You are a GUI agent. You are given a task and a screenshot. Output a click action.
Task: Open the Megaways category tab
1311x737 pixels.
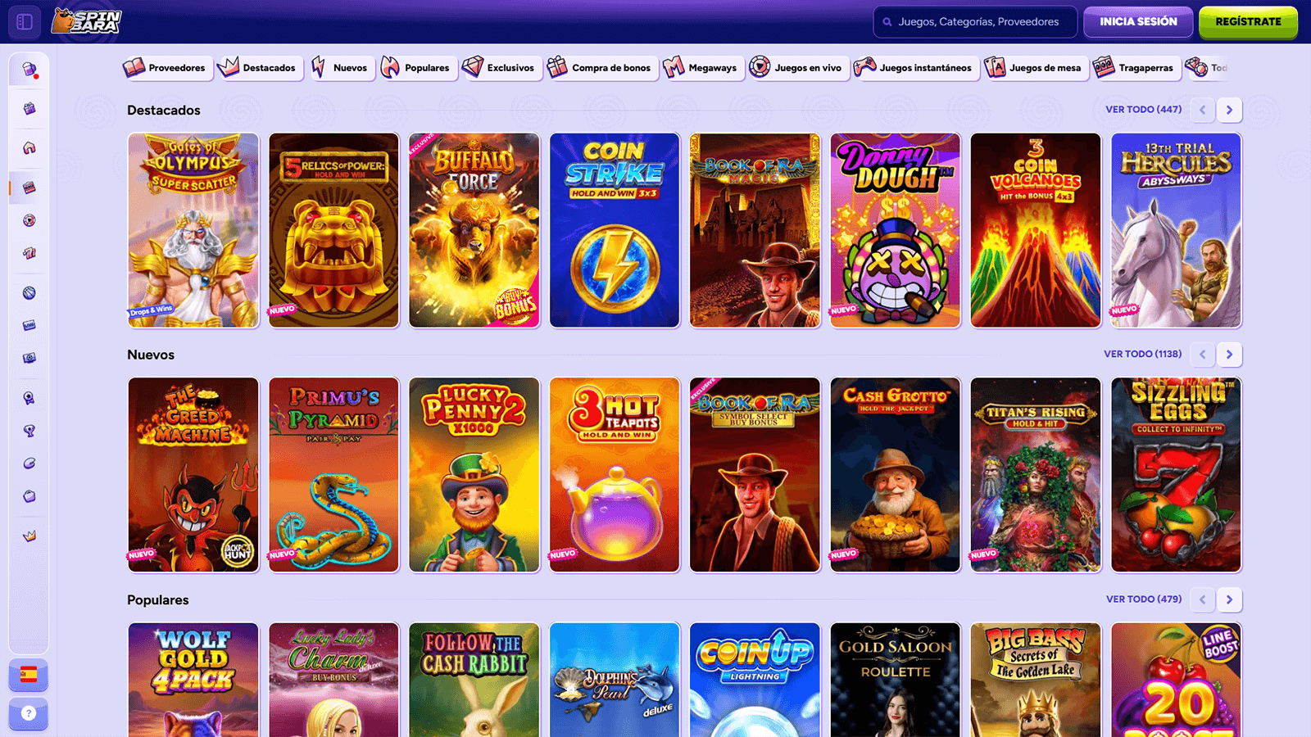coord(701,68)
